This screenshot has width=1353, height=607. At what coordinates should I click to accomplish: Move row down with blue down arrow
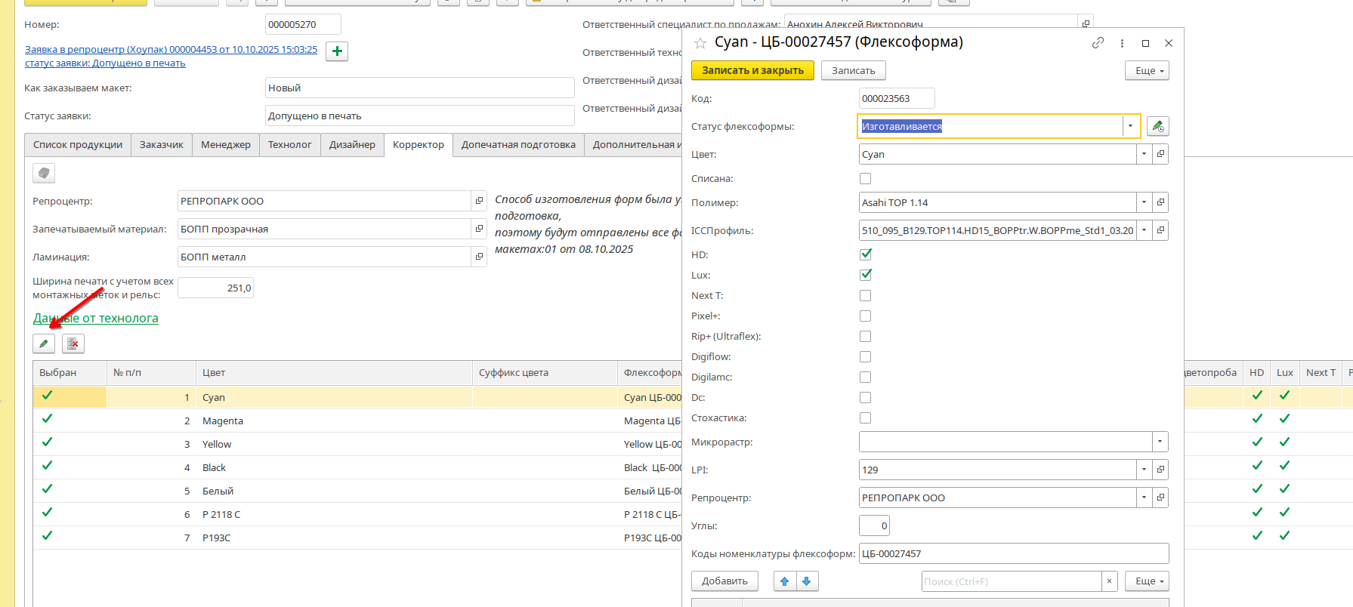coord(807,581)
